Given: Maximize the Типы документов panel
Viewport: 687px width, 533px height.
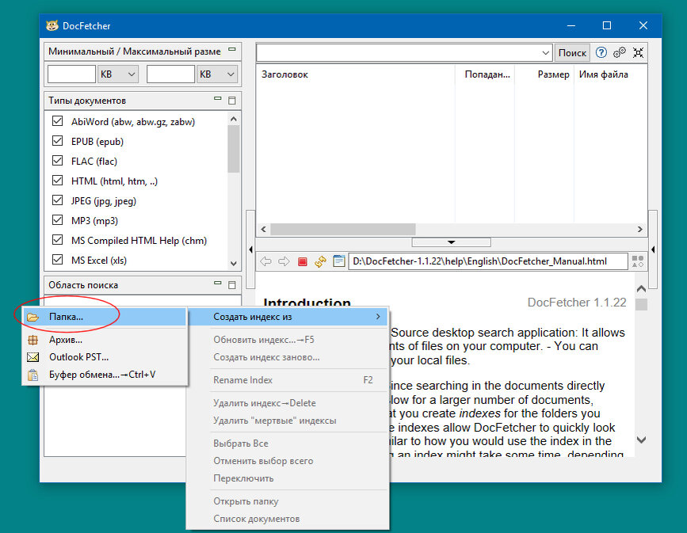Looking at the screenshot, I should pyautogui.click(x=232, y=101).
